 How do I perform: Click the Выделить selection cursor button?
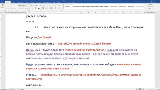tap(151, 9)
